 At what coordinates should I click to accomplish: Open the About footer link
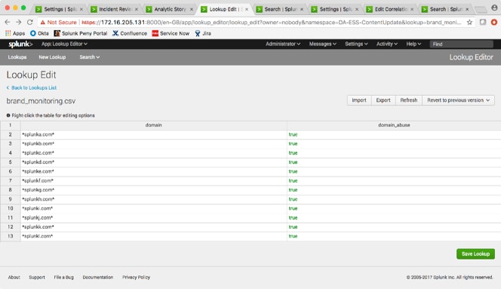coord(14,277)
